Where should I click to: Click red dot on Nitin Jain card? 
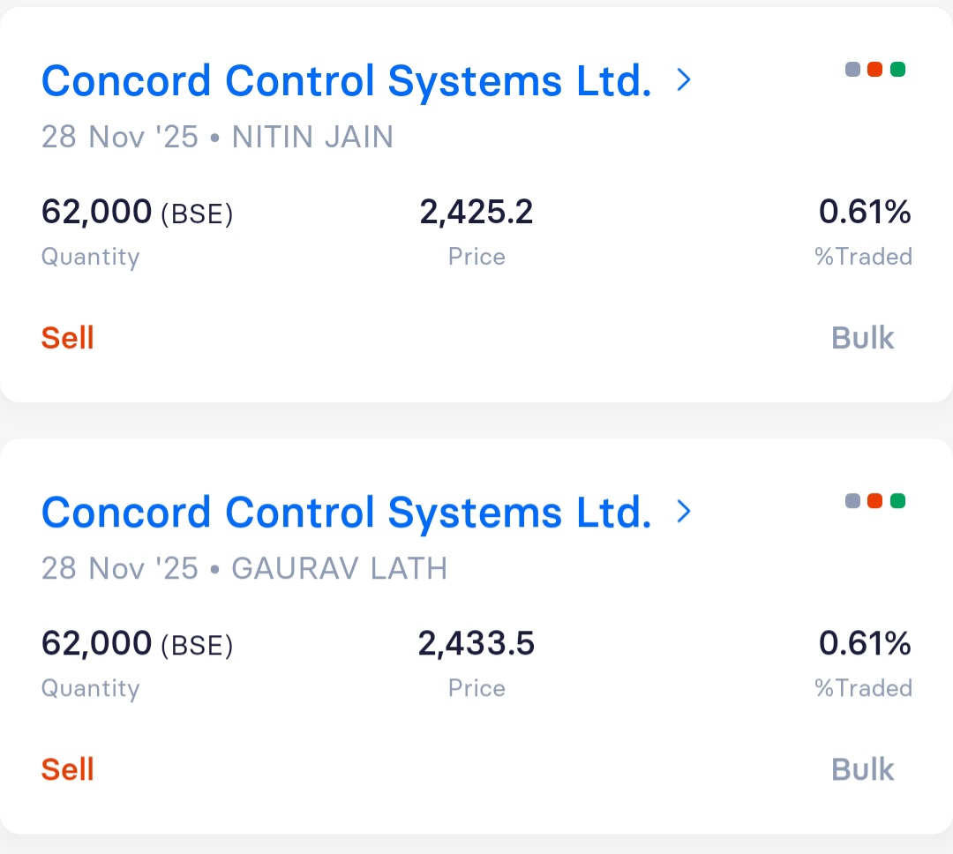point(875,70)
